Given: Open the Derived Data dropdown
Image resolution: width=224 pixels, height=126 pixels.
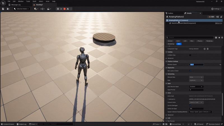Looking at the screenshot, I should click(177, 124).
